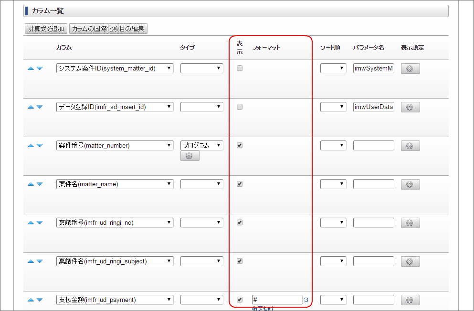Open type dropdown for 案件名 row
Viewport: 474px width, 311px height.
[x=202, y=184]
